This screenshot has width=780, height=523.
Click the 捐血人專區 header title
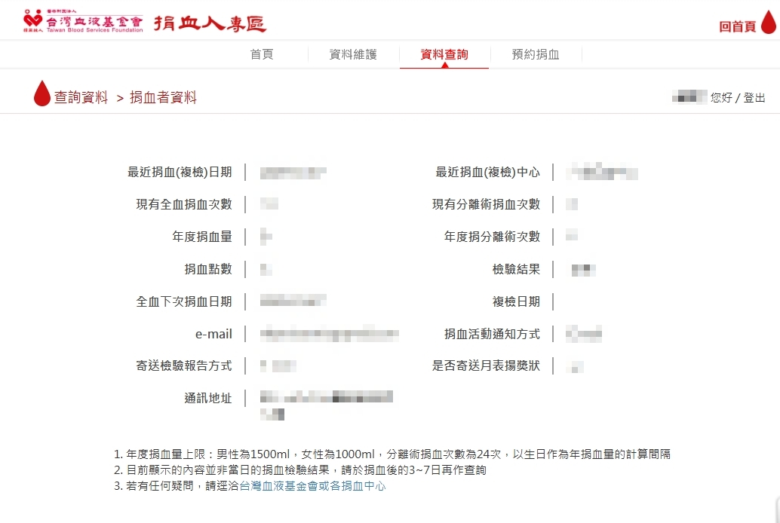[x=210, y=23]
